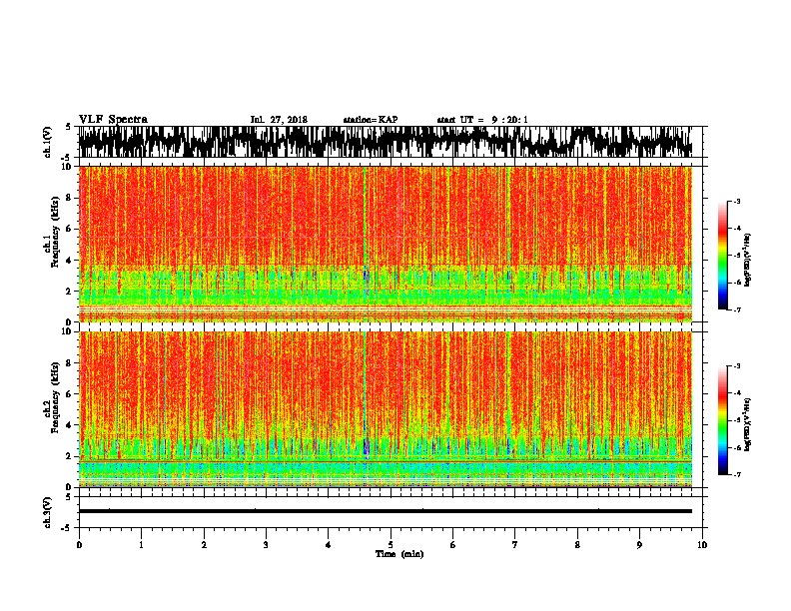Click the ch.3(V) axis label
This screenshot has height=611, width=791.
48,512
